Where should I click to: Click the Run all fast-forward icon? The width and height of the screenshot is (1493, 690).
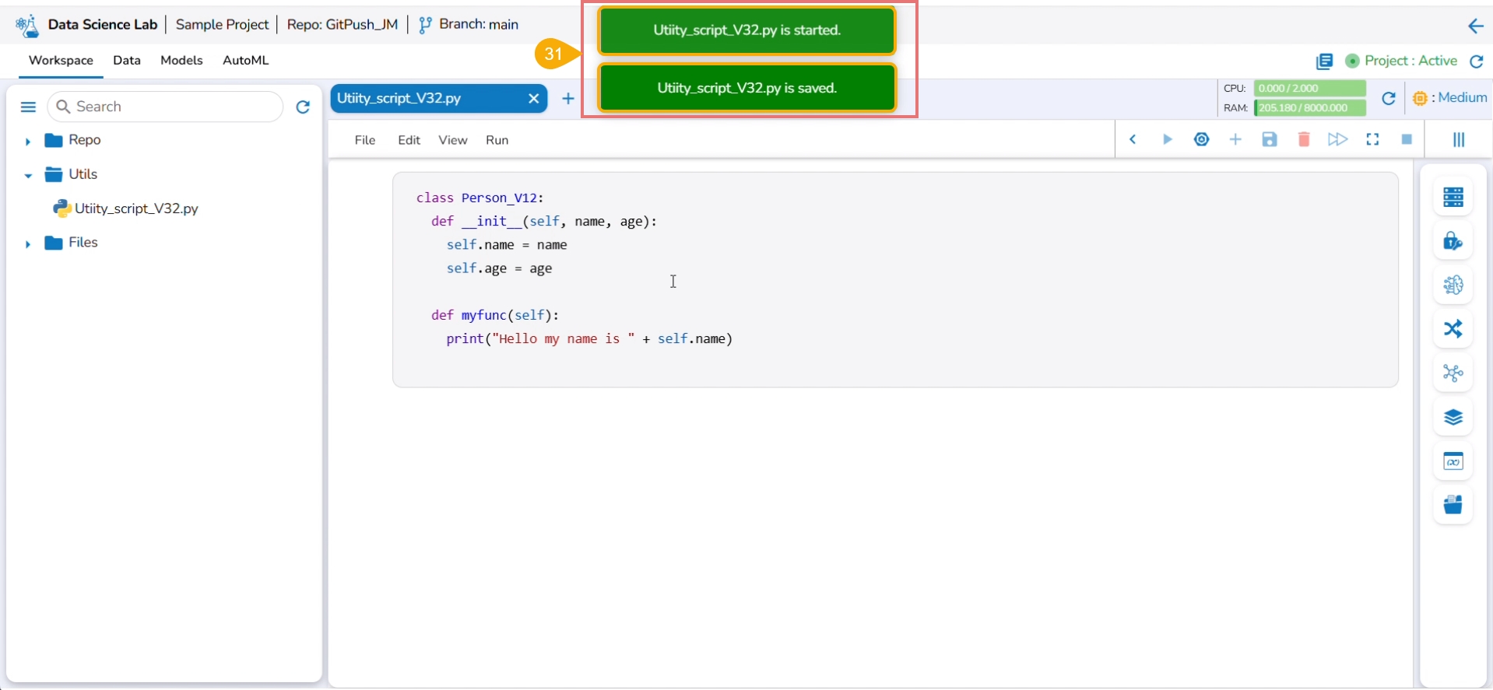coord(1337,140)
